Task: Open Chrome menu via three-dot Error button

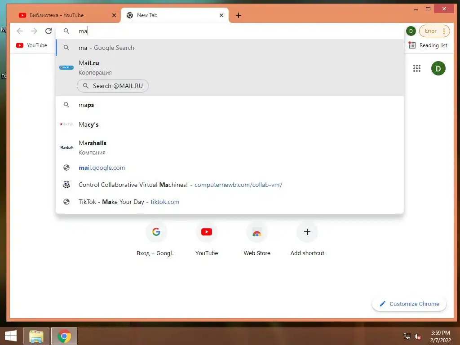Action: tap(434, 31)
